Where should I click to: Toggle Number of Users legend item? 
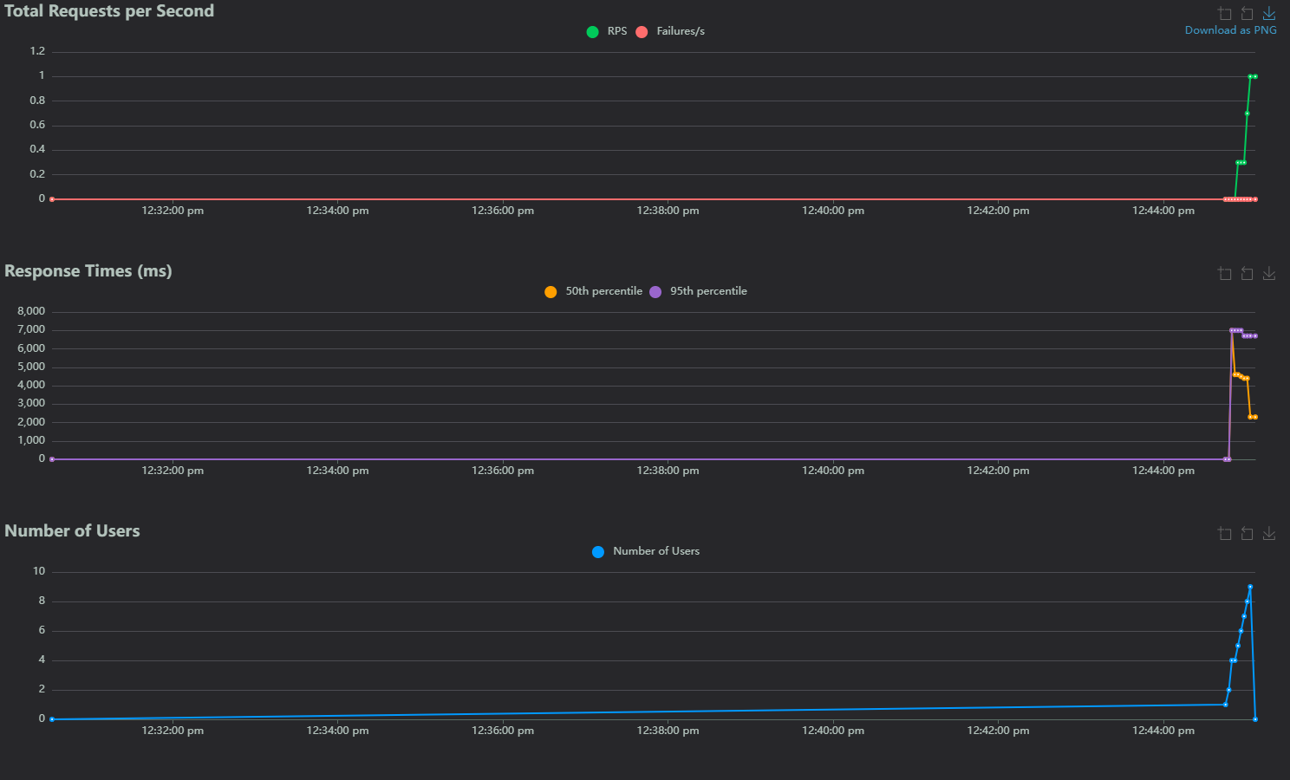[x=646, y=551]
